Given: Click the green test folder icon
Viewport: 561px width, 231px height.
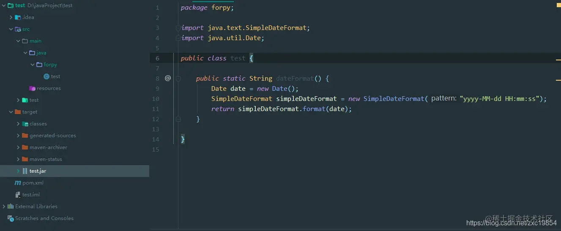Looking at the screenshot, I should (25, 100).
